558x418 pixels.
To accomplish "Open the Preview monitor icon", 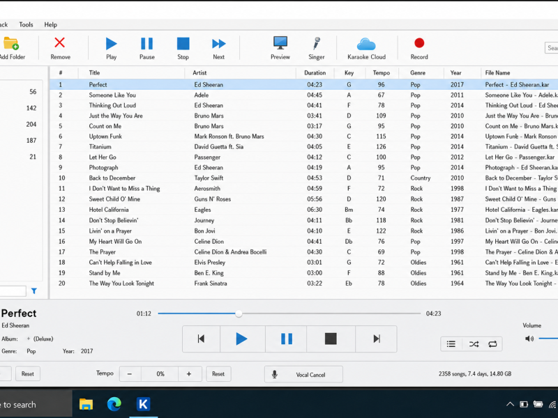I will pyautogui.click(x=280, y=43).
